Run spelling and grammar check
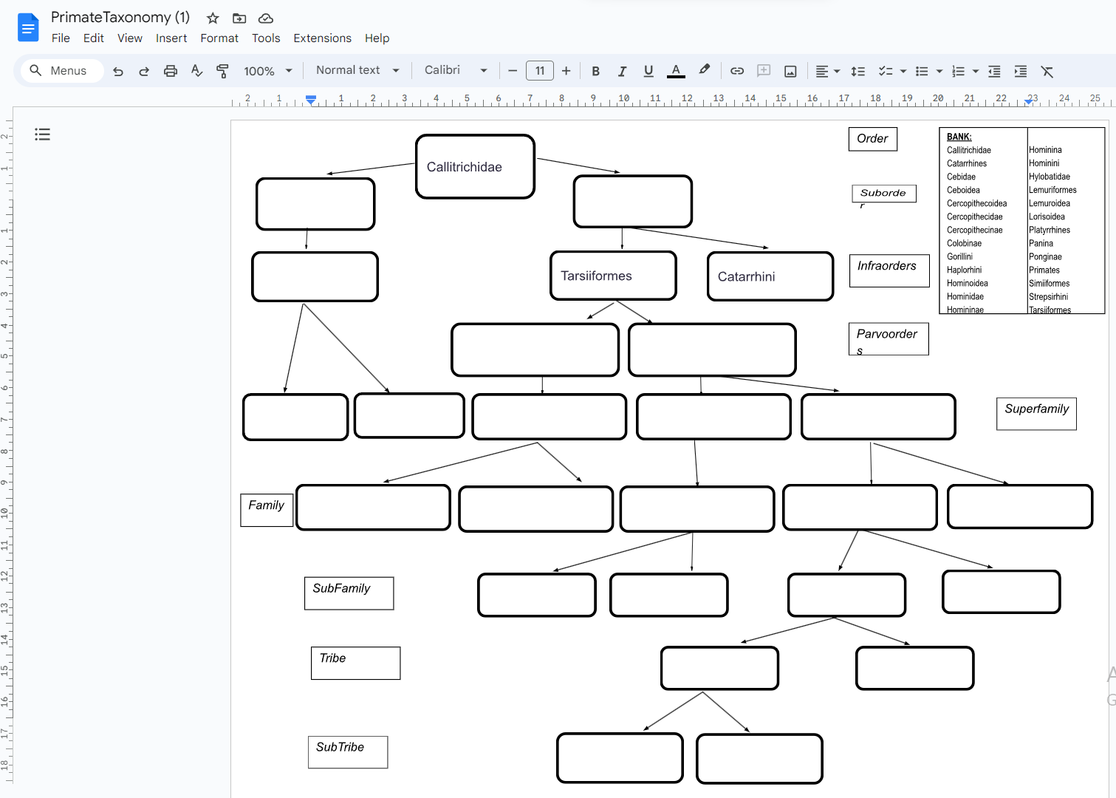 pos(196,70)
